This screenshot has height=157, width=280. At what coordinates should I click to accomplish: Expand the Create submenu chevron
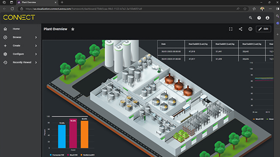(36, 46)
